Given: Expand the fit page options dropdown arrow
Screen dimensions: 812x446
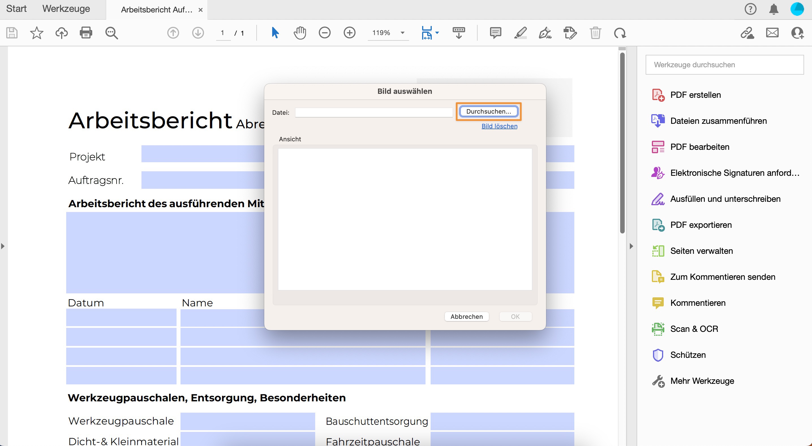Looking at the screenshot, I should tap(437, 33).
